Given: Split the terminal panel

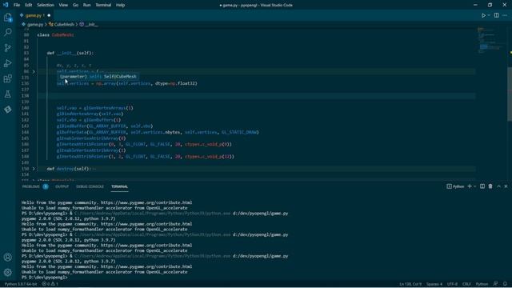Looking at the screenshot, I should tap(482, 186).
